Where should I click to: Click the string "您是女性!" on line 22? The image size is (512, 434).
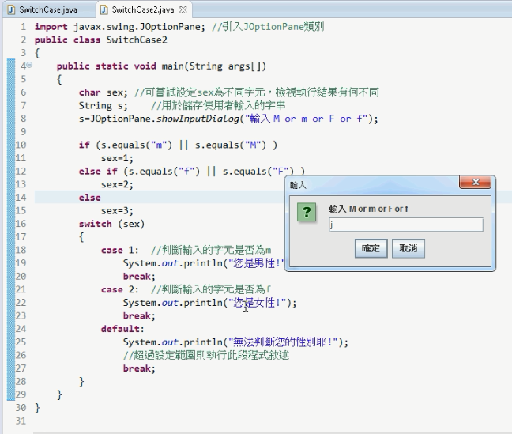[257, 303]
